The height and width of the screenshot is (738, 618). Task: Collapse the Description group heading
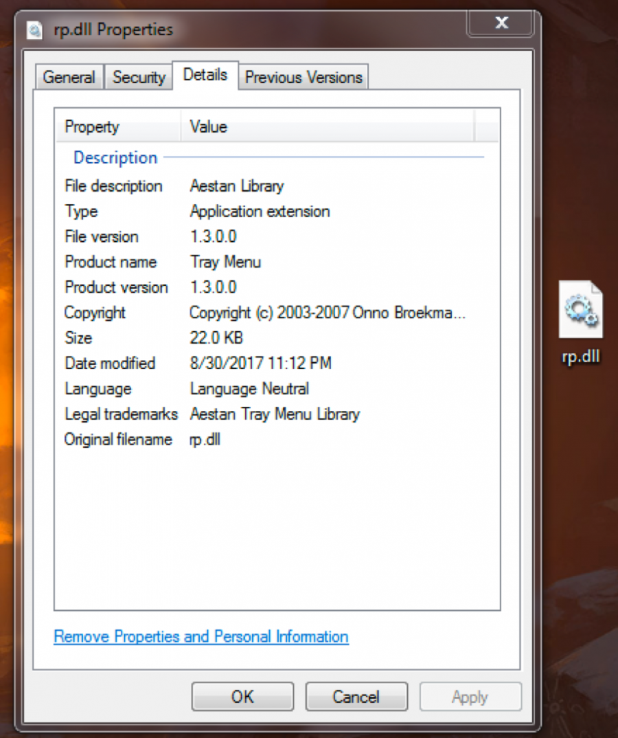click(x=115, y=157)
